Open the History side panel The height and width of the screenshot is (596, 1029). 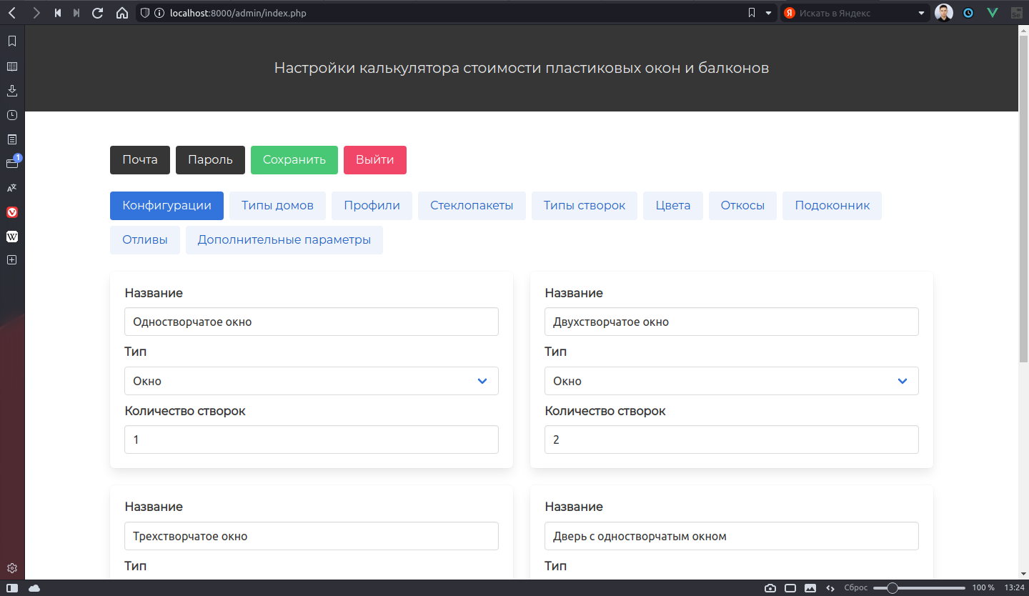pyautogui.click(x=12, y=115)
